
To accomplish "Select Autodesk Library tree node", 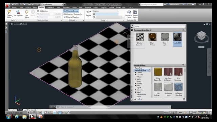I will click(141, 70).
